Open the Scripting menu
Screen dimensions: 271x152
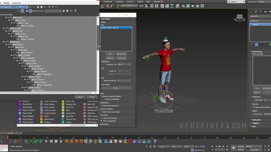(x=119, y=2)
